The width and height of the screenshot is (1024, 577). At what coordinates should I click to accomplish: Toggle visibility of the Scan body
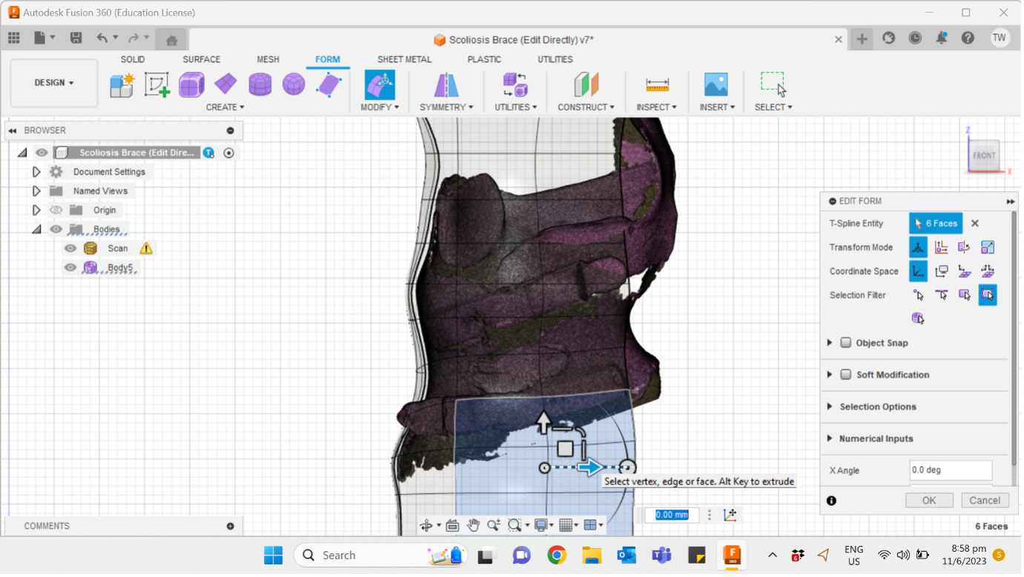click(x=70, y=248)
